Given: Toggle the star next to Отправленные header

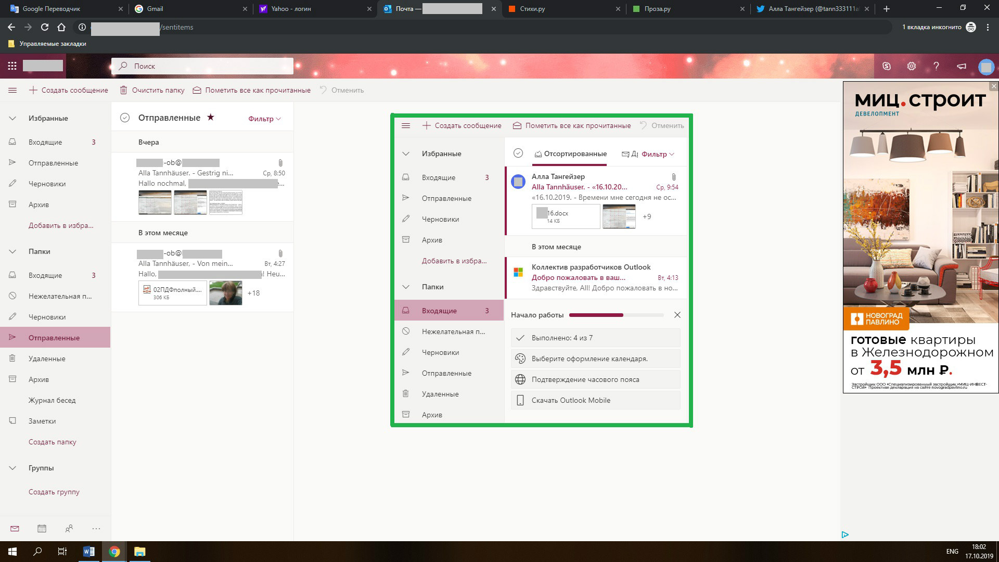Looking at the screenshot, I should click(x=211, y=117).
